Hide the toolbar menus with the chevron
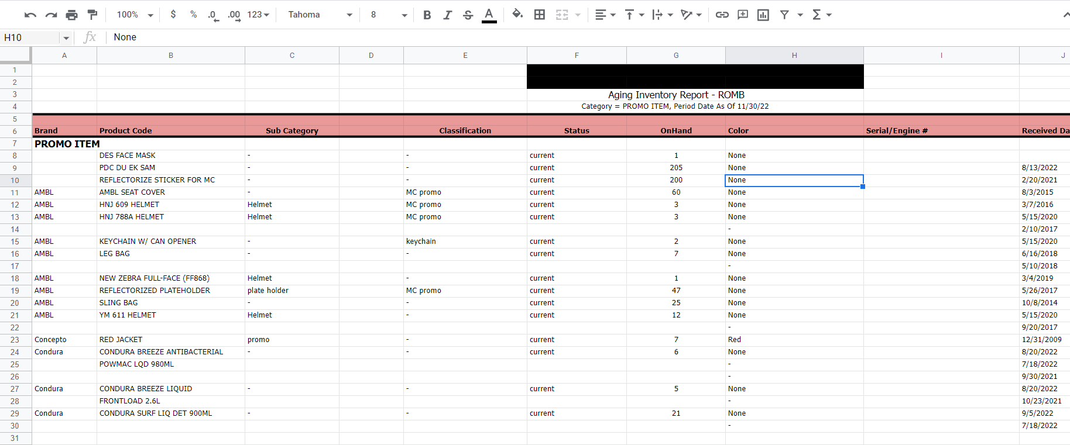The image size is (1070, 445). pos(1066,15)
